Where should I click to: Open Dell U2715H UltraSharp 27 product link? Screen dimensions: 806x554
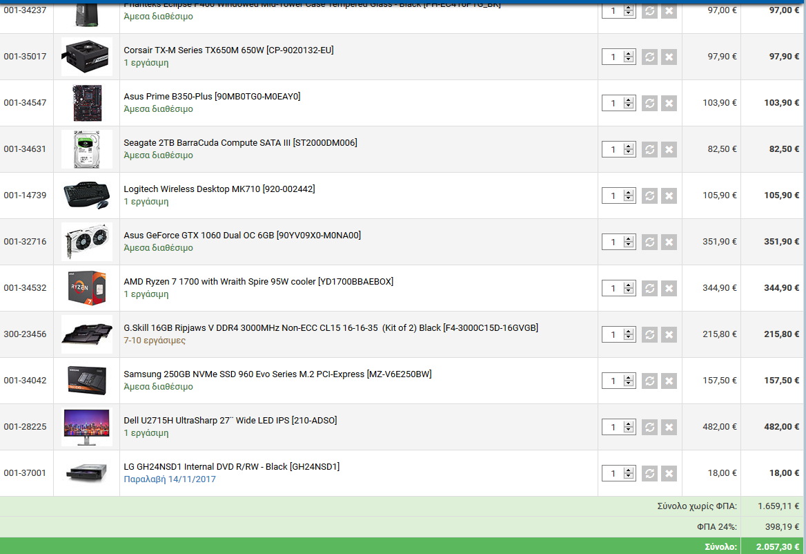coord(230,420)
